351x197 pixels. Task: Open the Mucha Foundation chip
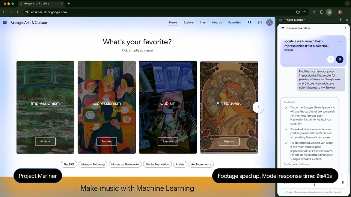pyautogui.click(x=157, y=164)
